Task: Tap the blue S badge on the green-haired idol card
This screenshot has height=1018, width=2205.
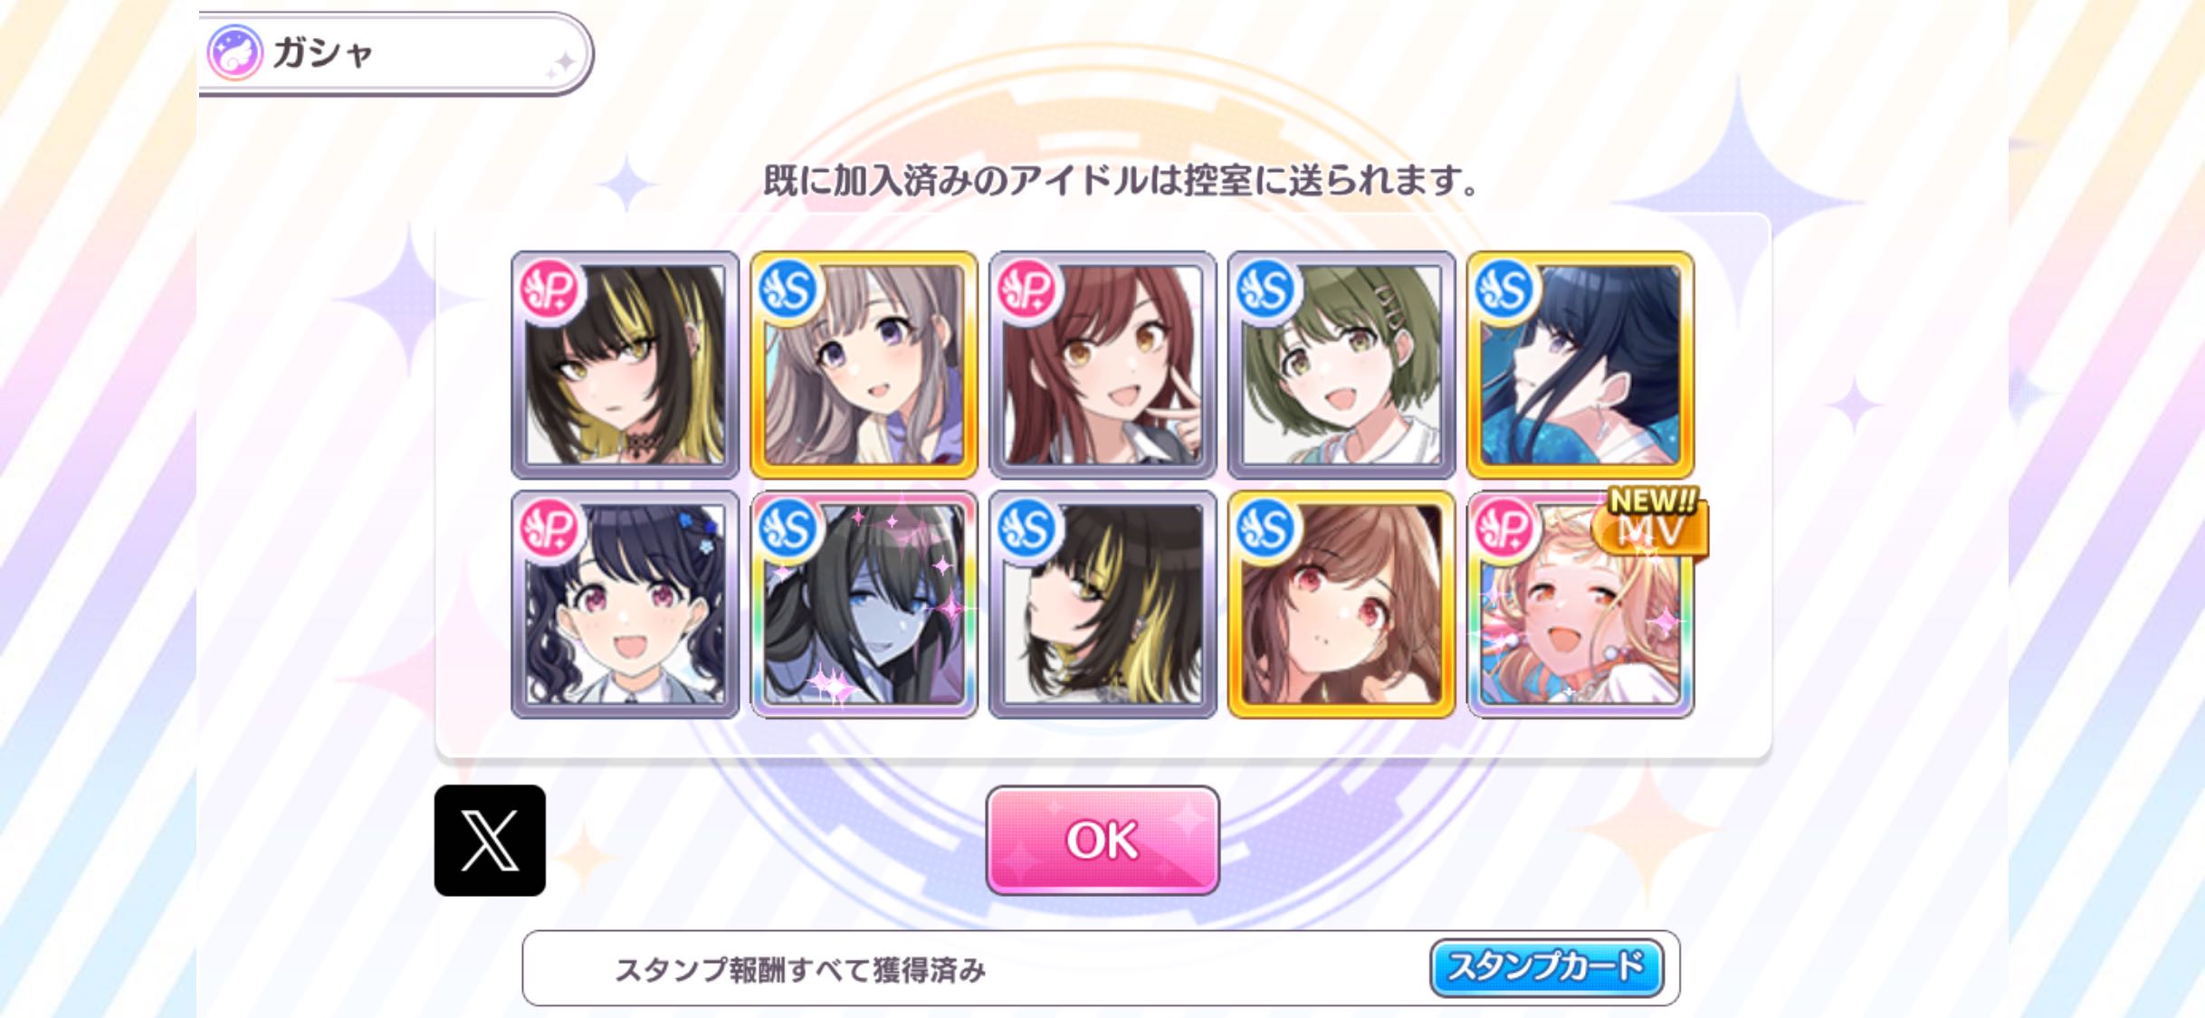Action: (1267, 290)
